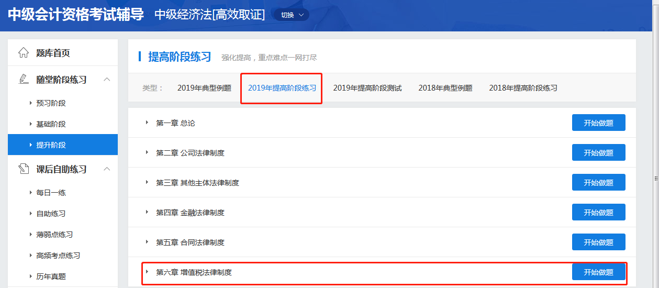Select the 2019年提高阶段练习 tab
The width and height of the screenshot is (659, 288).
pos(282,88)
